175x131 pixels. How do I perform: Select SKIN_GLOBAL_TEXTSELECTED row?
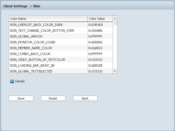click(x=61, y=71)
